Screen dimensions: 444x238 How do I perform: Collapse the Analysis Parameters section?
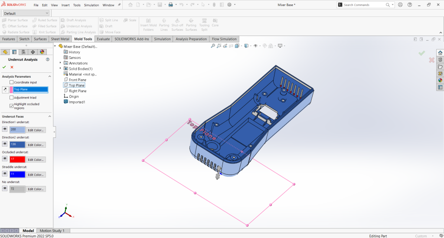(49, 76)
